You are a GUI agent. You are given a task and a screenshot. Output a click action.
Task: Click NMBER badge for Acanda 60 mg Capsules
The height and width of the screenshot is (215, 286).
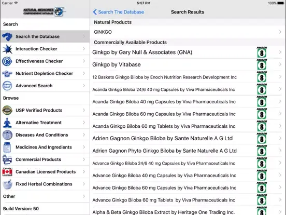(262, 114)
